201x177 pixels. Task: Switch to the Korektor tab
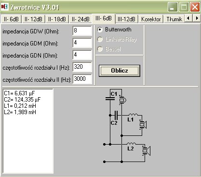(x=151, y=19)
